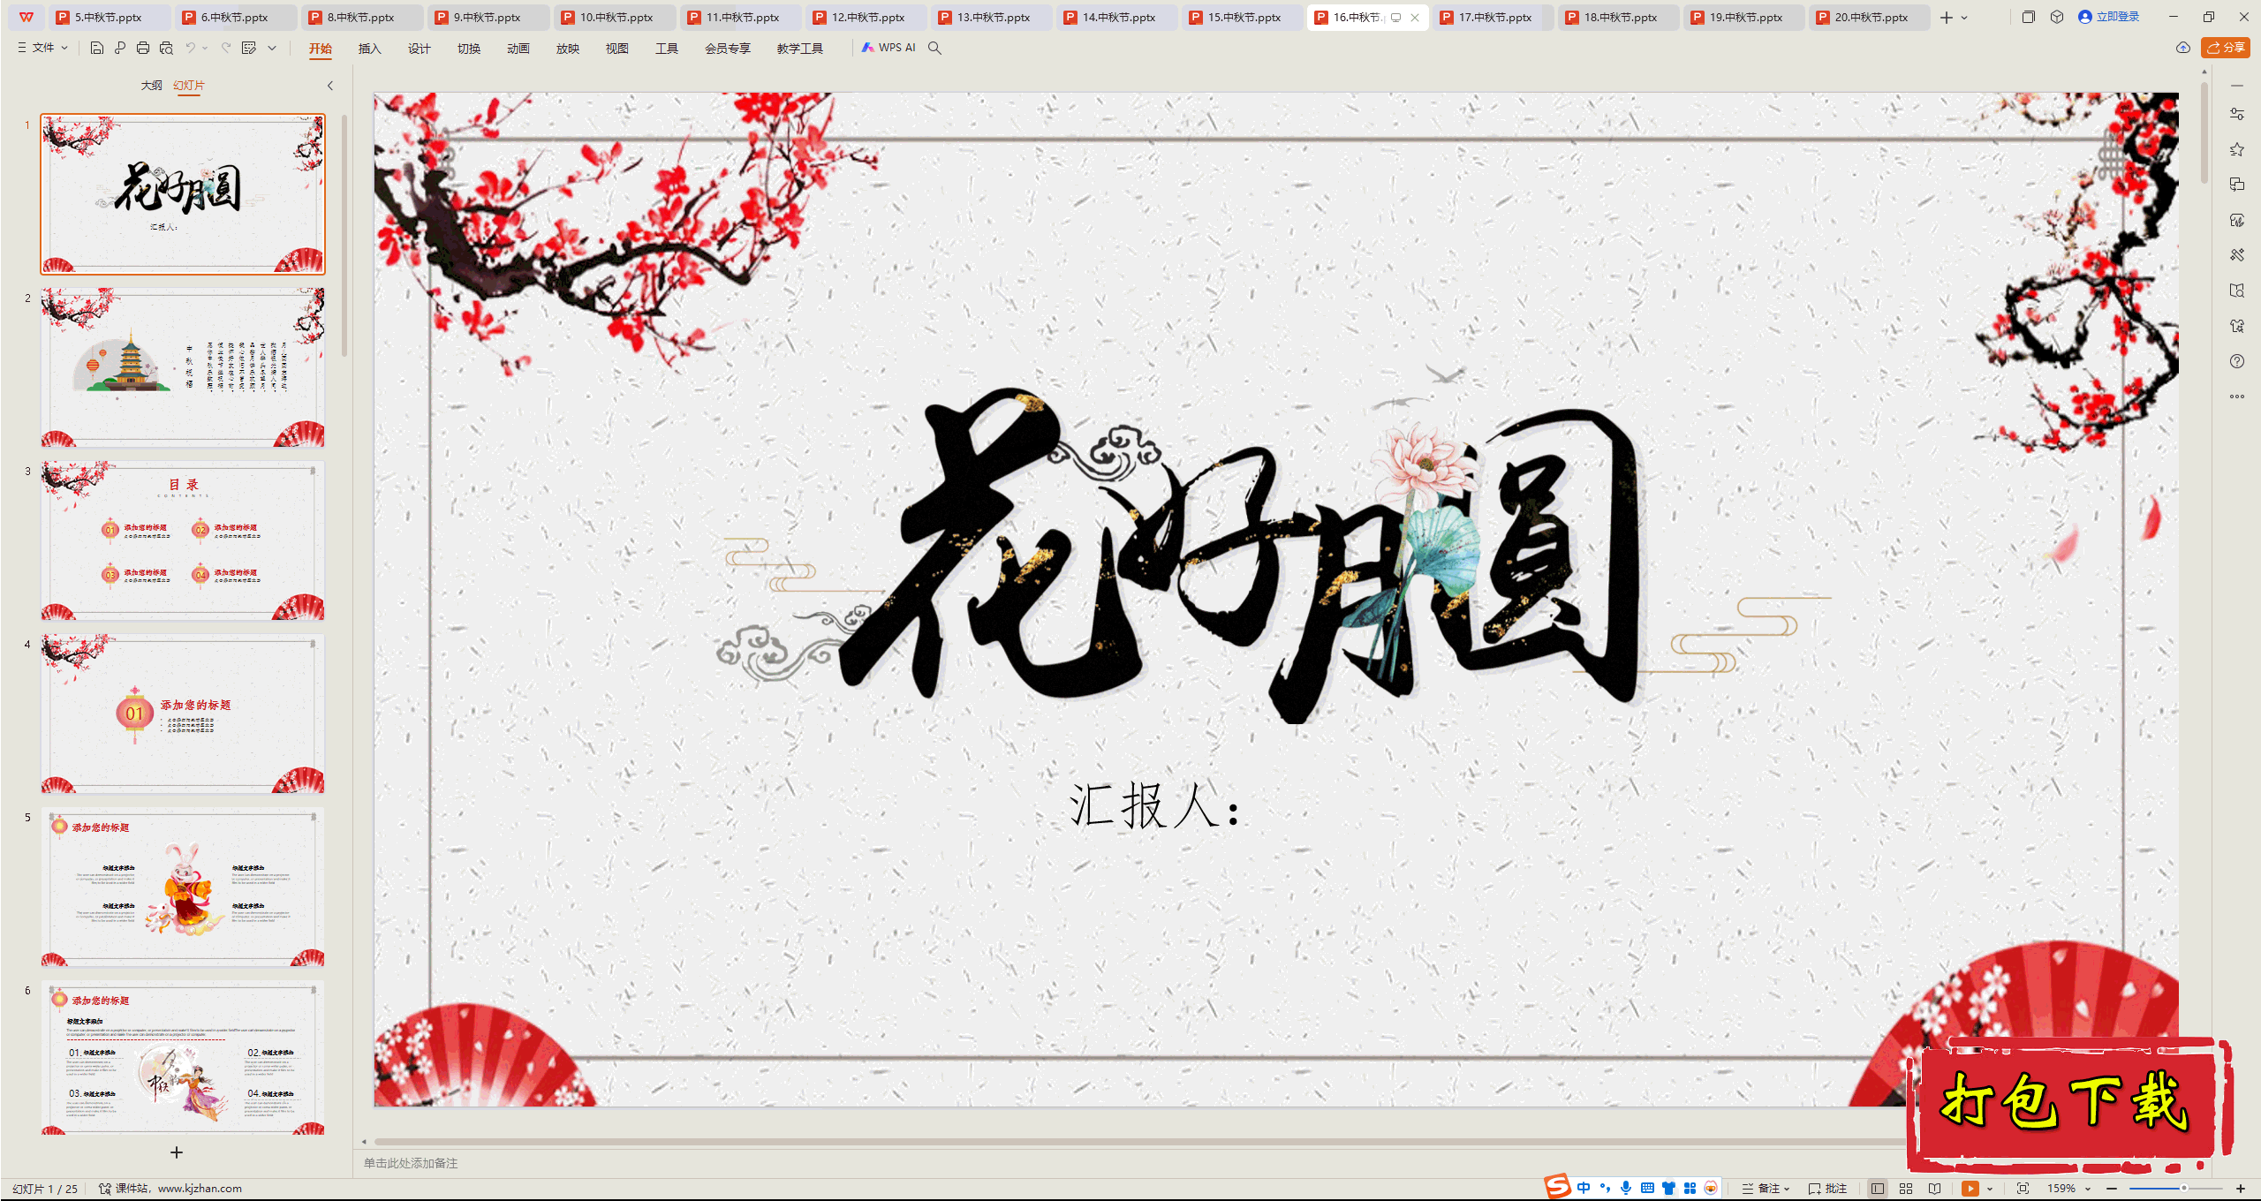Switch to slide sorter grid view icon
Viewport: 2261px width, 1201px height.
click(1906, 1189)
